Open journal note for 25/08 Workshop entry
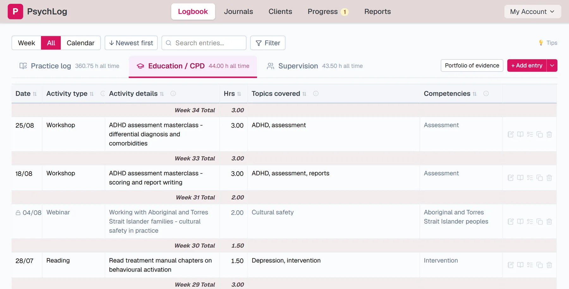The height and width of the screenshot is (289, 569). tap(511, 134)
